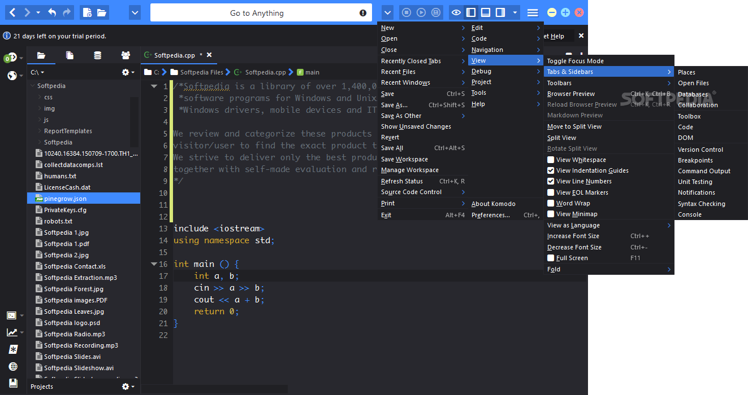Viewport: 748px width, 395px height.
Task: Toggle focus mode with the eye icon
Action: pyautogui.click(x=456, y=12)
